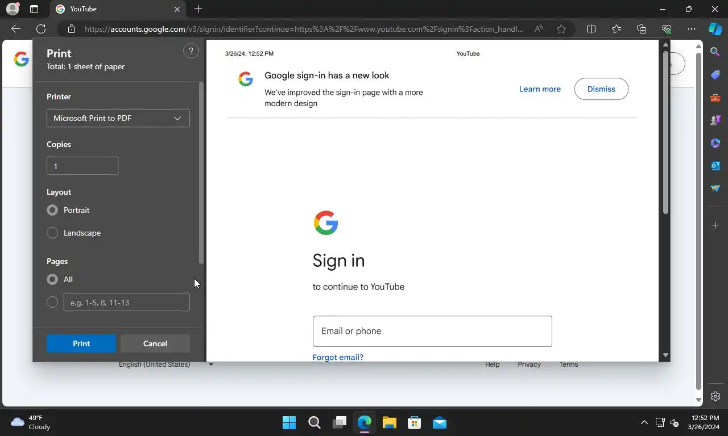Select the All pages radio button

(52, 279)
